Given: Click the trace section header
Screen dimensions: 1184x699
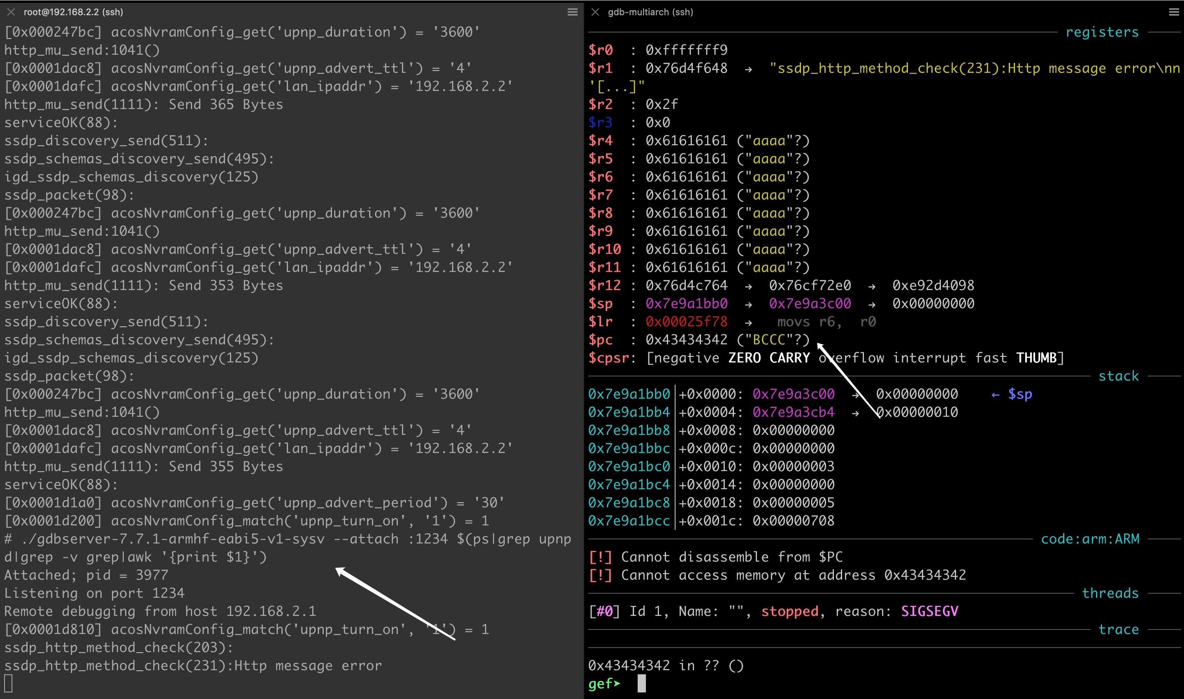Looking at the screenshot, I should [1118, 629].
